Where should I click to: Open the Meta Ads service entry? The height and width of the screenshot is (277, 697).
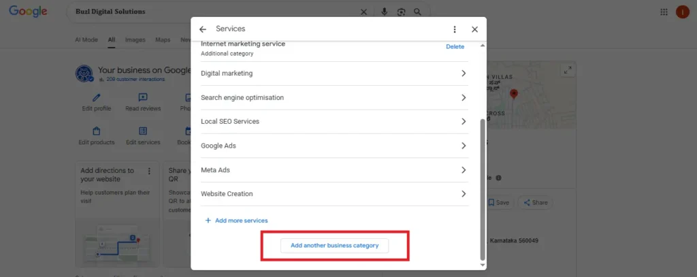point(334,170)
